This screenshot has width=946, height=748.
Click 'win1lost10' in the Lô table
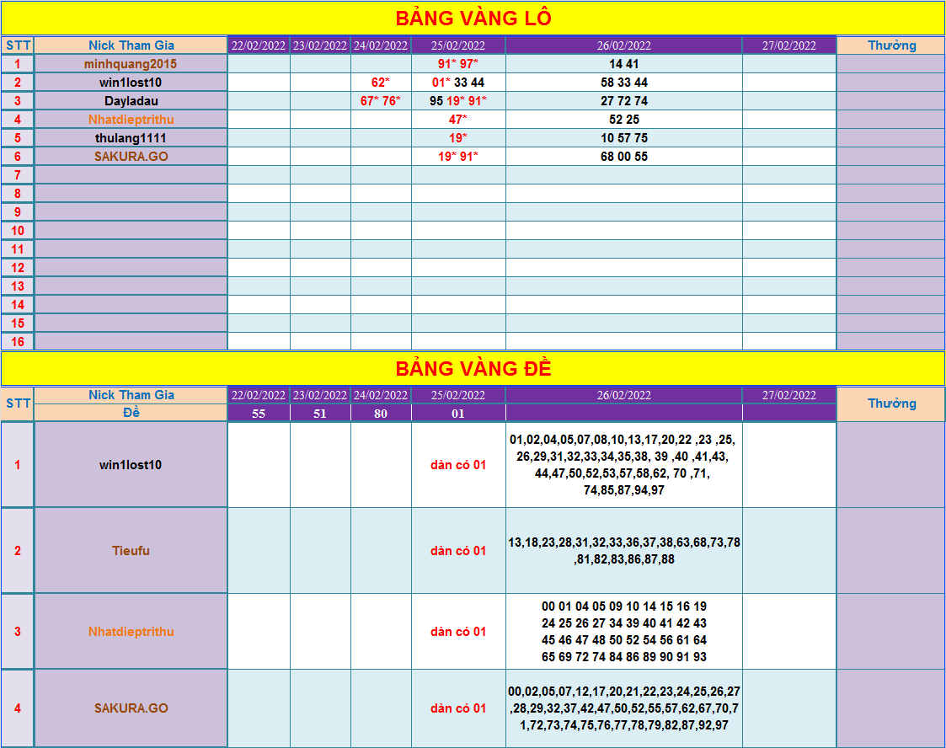[131, 83]
